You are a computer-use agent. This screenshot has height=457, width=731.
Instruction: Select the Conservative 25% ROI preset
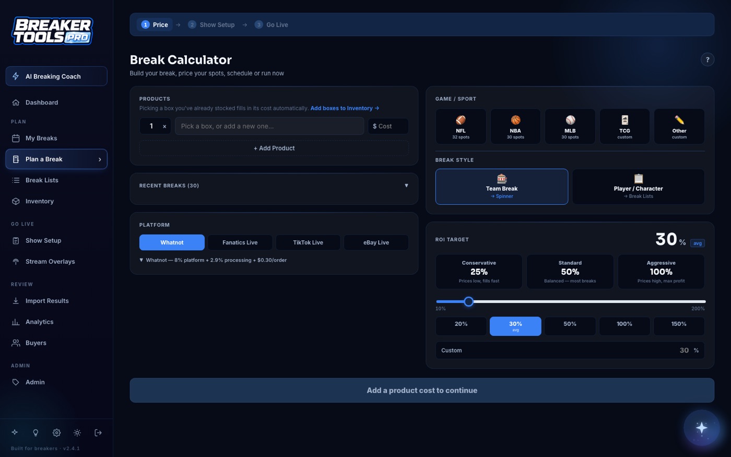(x=479, y=272)
